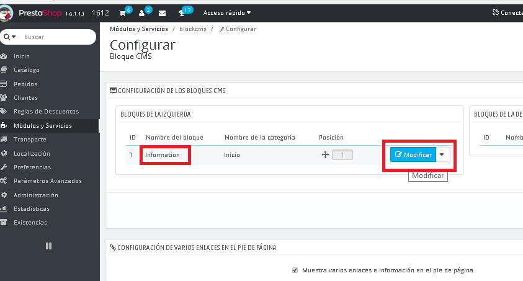This screenshot has width=523, height=281.
Task: Click the blockcms breadcrumb link
Action: tap(192, 29)
